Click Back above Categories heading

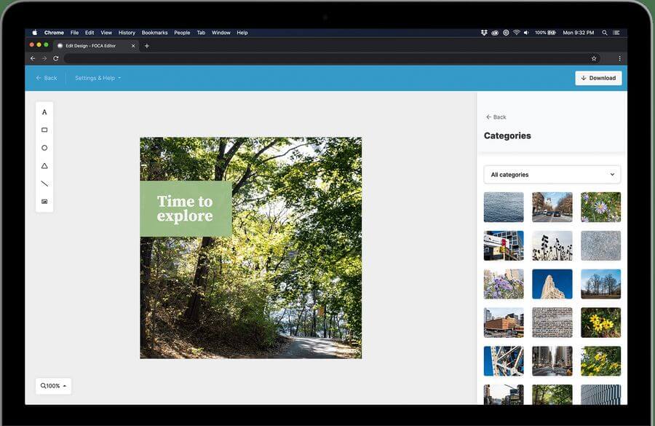pyautogui.click(x=496, y=117)
